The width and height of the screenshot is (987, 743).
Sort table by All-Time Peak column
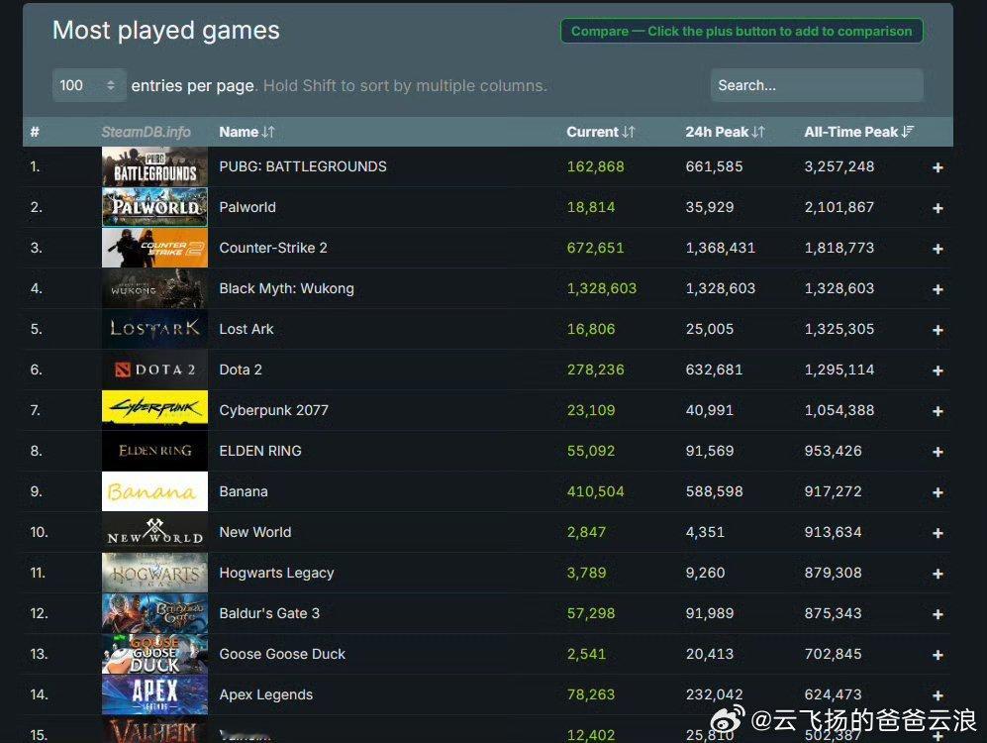tap(858, 132)
